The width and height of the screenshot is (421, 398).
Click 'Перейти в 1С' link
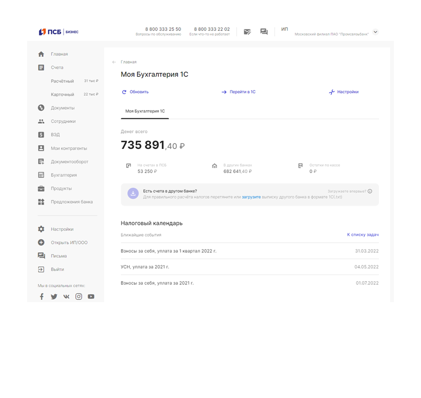239,92
